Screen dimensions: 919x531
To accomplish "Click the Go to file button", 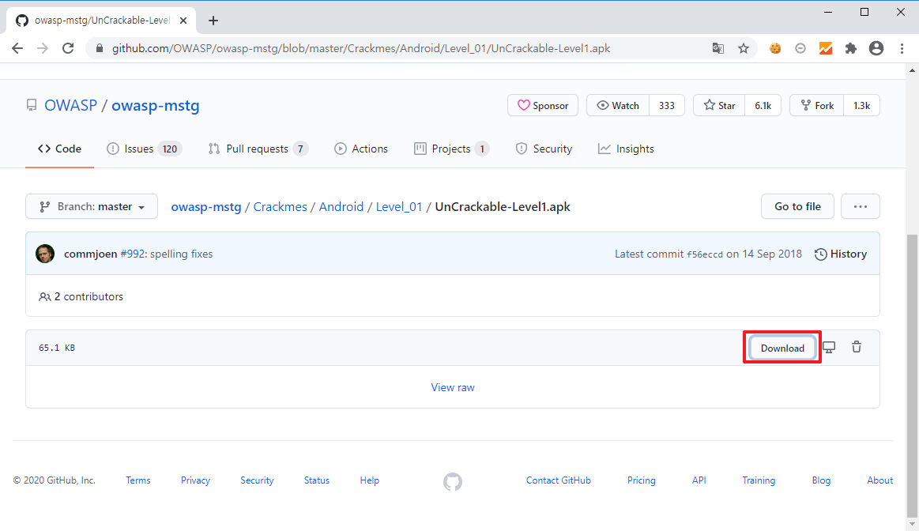I will pyautogui.click(x=797, y=206).
